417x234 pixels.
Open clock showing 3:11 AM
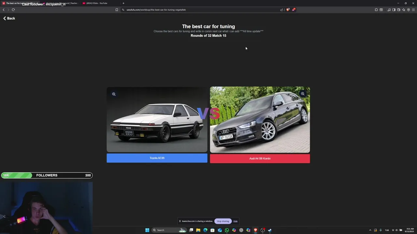[410, 230]
